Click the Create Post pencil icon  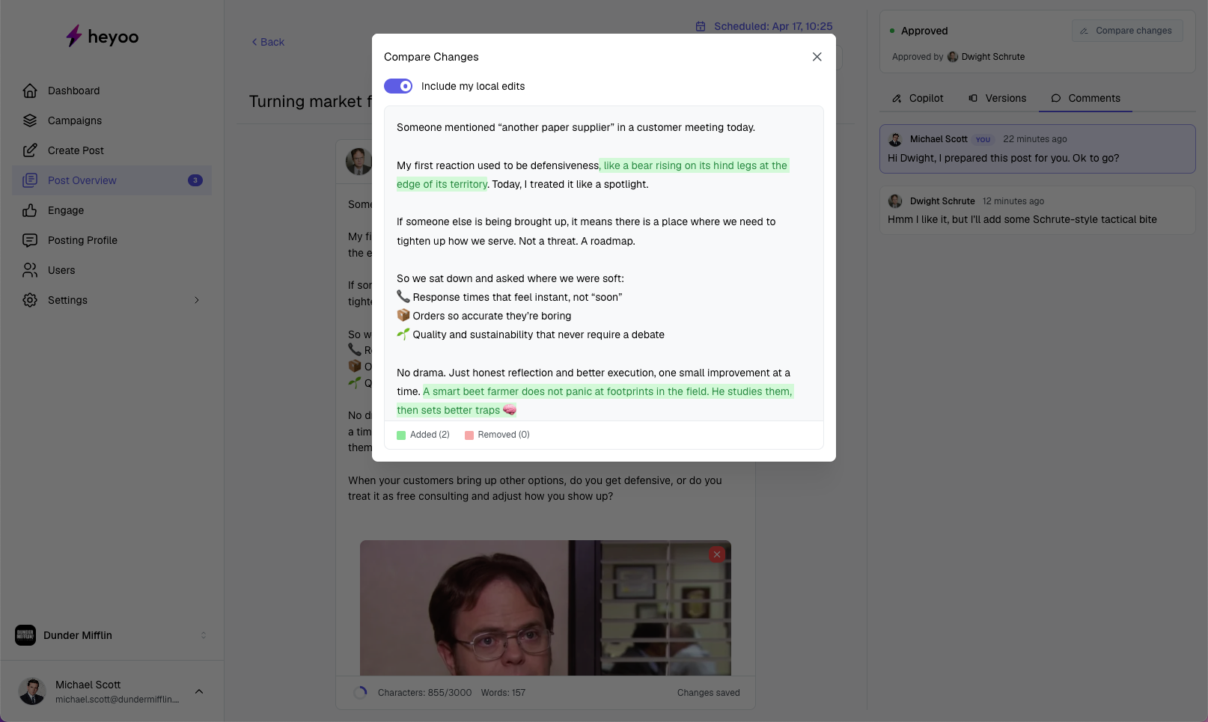(30, 150)
